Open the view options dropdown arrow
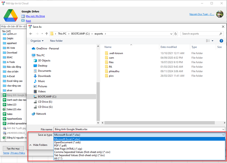 pyautogui.click(x=213, y=41)
